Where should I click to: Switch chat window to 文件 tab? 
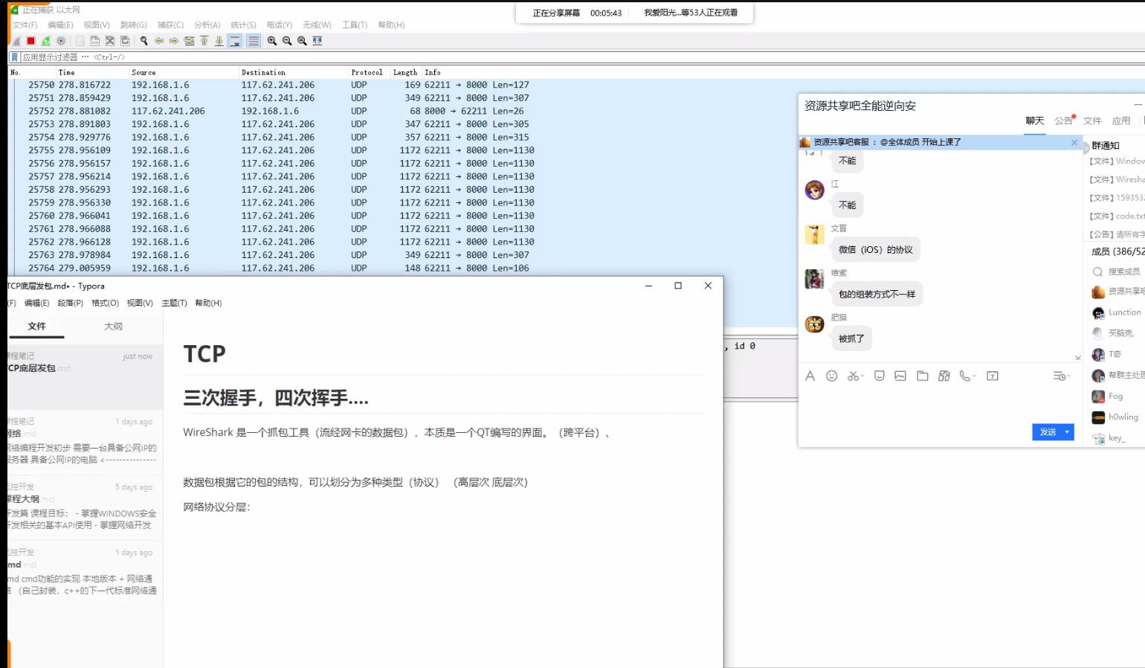click(1092, 121)
